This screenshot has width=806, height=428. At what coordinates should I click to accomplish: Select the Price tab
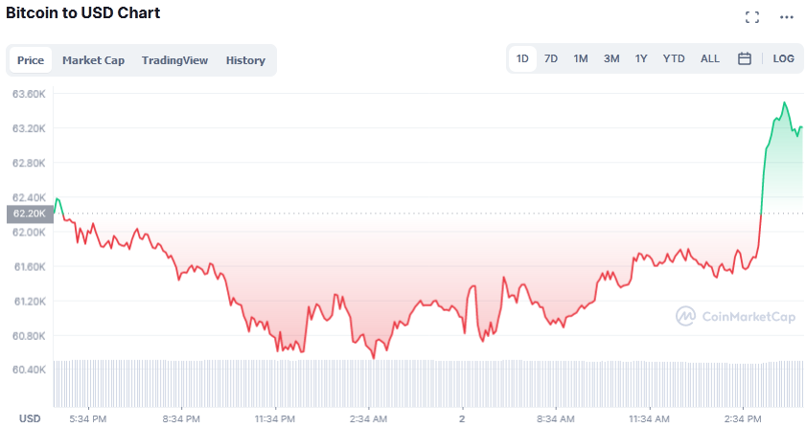coord(31,60)
